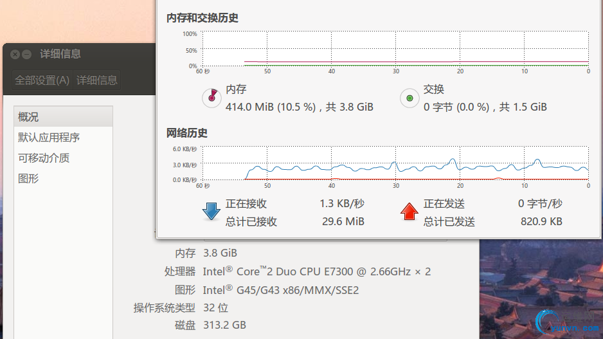Click the 全部设置(A) button
This screenshot has height=339, width=603.
pos(42,80)
